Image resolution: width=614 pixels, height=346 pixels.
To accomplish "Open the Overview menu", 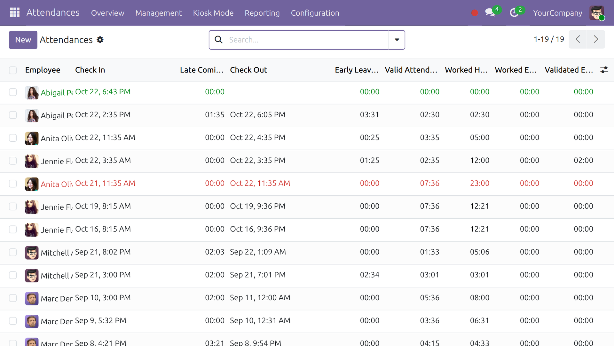I will [x=108, y=13].
